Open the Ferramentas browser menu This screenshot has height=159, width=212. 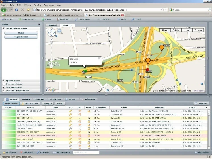point(49,5)
